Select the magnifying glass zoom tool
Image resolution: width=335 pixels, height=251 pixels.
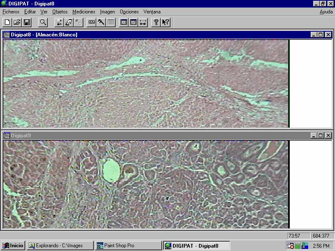[x=43, y=22]
